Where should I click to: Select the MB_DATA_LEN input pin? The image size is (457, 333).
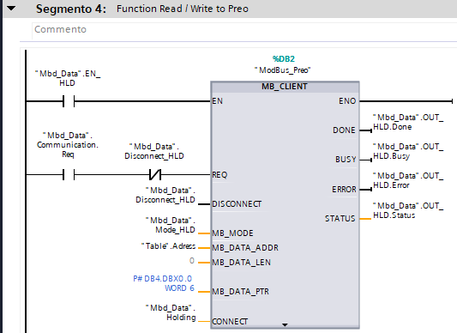click(x=241, y=263)
